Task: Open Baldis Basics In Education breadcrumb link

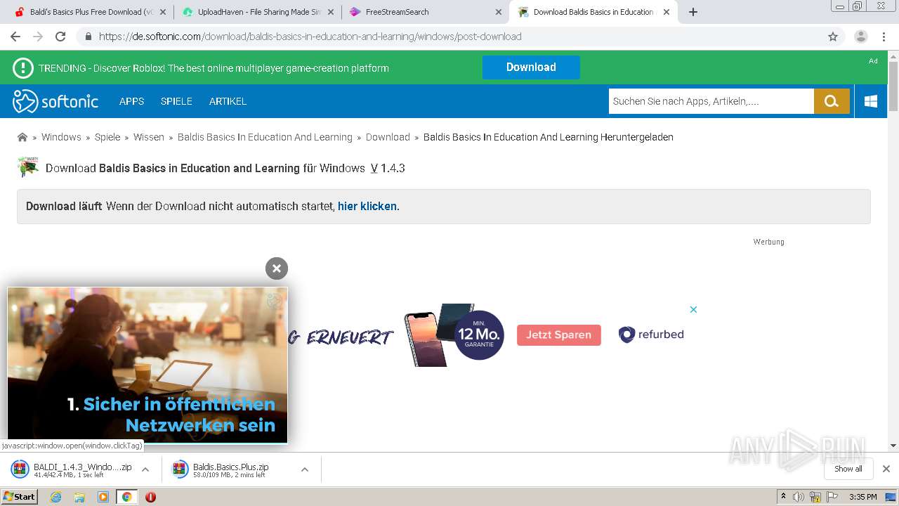Action: 265,137
